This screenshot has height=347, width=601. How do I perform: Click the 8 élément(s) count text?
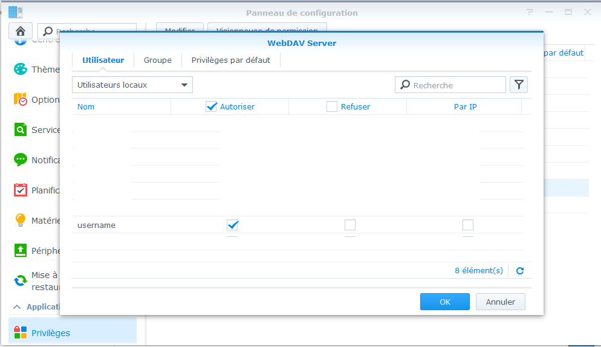click(479, 270)
